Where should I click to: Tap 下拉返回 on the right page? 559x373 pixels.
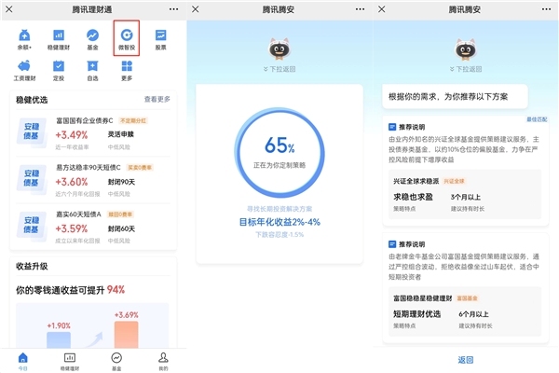pos(466,69)
